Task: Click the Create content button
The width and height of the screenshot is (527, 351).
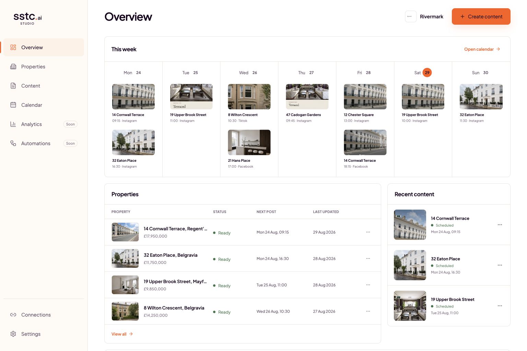Action: [x=481, y=16]
